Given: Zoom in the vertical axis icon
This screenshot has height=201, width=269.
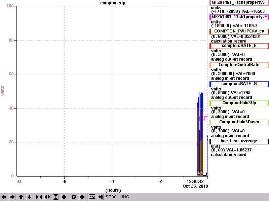Looking at the screenshot, I should (x=56, y=197).
